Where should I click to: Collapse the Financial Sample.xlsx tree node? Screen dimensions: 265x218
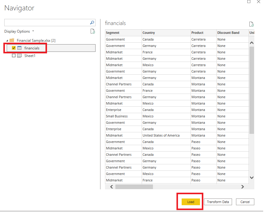[7, 41]
